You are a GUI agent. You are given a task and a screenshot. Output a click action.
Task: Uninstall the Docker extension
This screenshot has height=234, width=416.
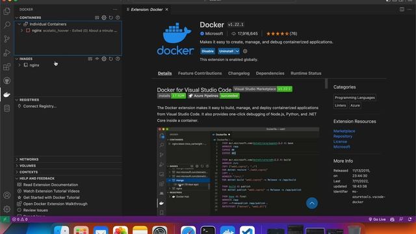[226, 51]
